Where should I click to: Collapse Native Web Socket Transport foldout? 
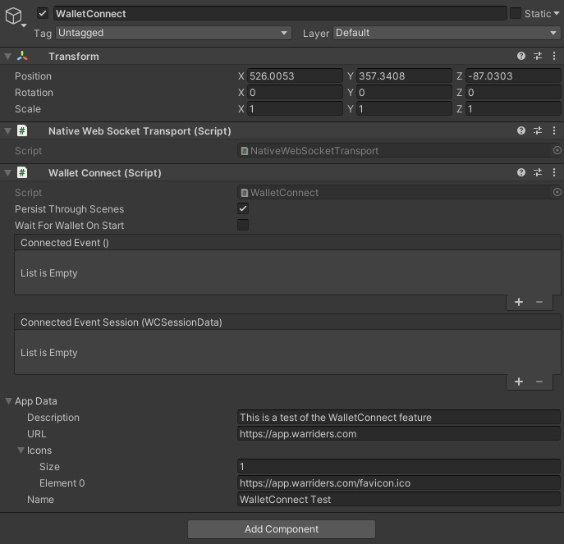(x=7, y=131)
